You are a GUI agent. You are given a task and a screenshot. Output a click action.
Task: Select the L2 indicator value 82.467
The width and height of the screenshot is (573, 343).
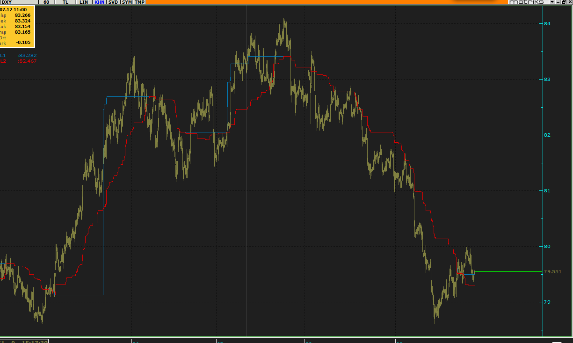coord(28,61)
